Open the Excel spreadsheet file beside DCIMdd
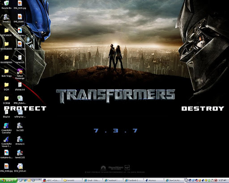 coord(20,100)
